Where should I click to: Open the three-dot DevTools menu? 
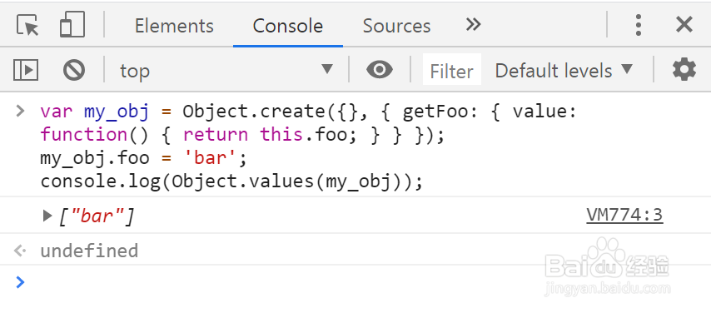638,25
